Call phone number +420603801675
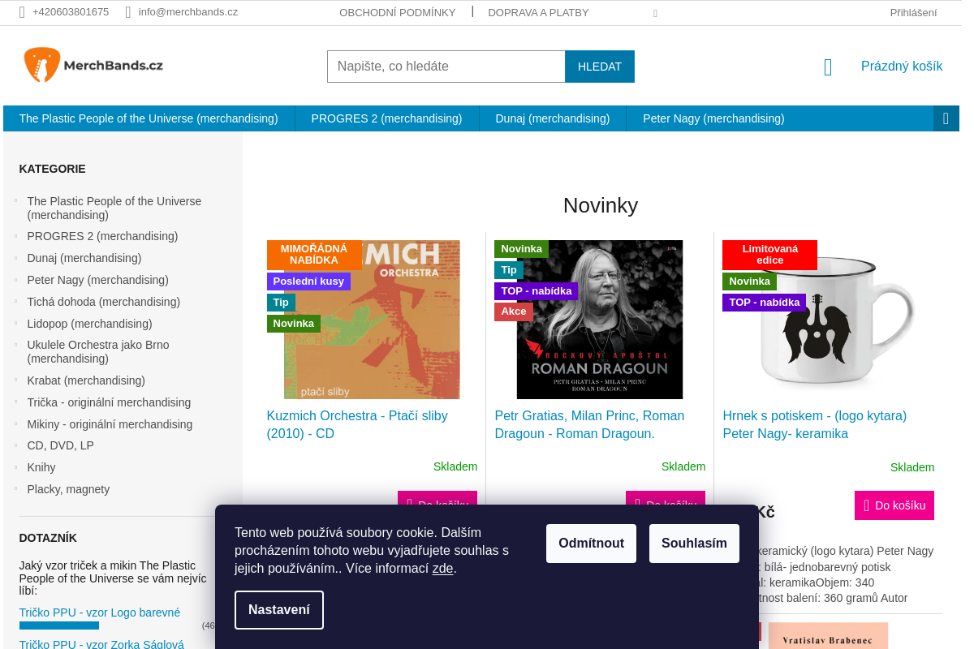Screen dimensions: 974x649 click(x=71, y=12)
